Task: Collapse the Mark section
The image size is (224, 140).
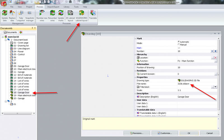Action: (135, 39)
